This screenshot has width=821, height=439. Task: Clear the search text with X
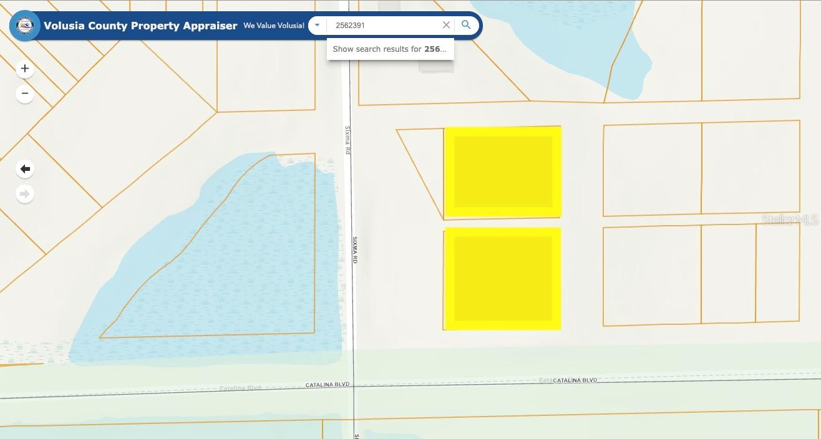tap(446, 26)
